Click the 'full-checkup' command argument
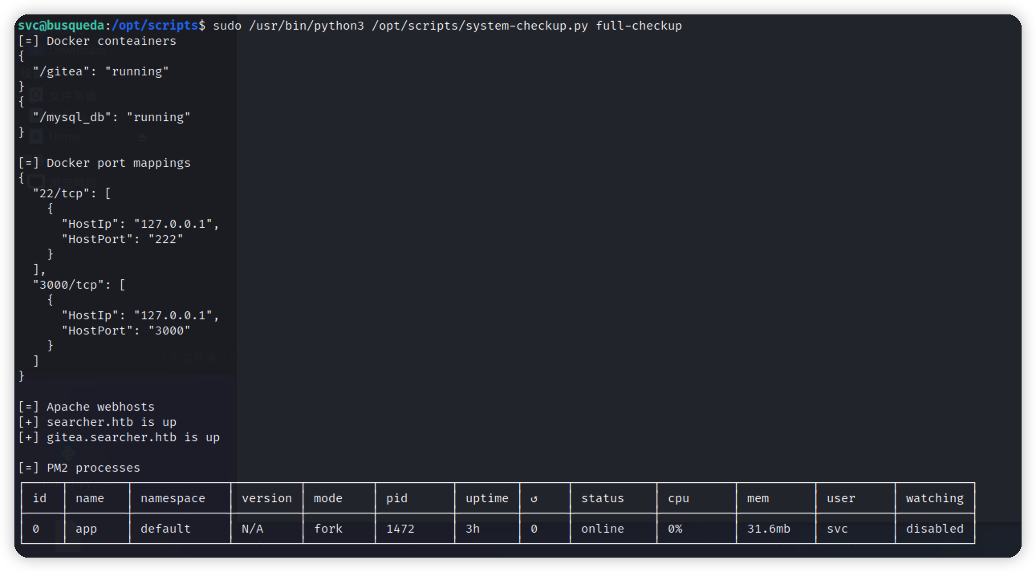Viewport: 1036px width, 572px height. coord(638,26)
